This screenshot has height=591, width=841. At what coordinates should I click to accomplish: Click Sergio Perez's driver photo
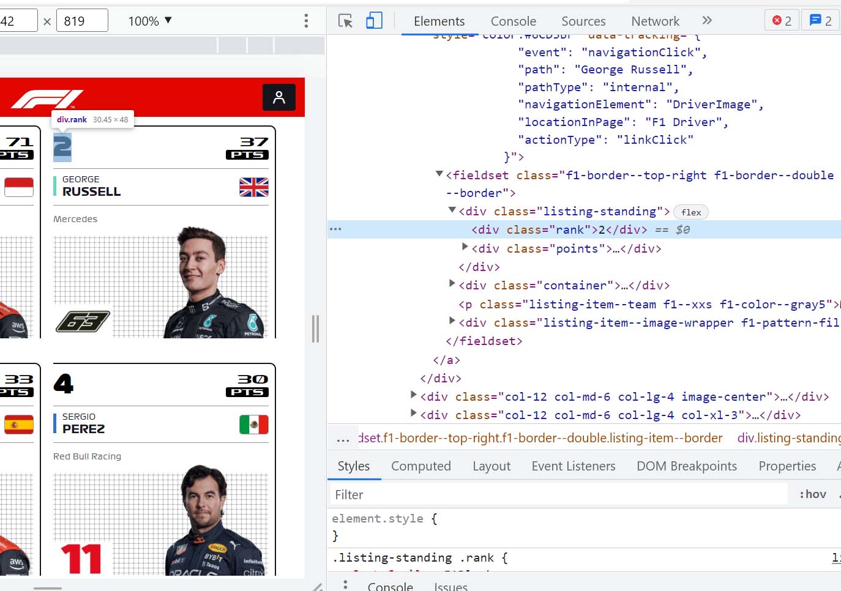pos(215,520)
